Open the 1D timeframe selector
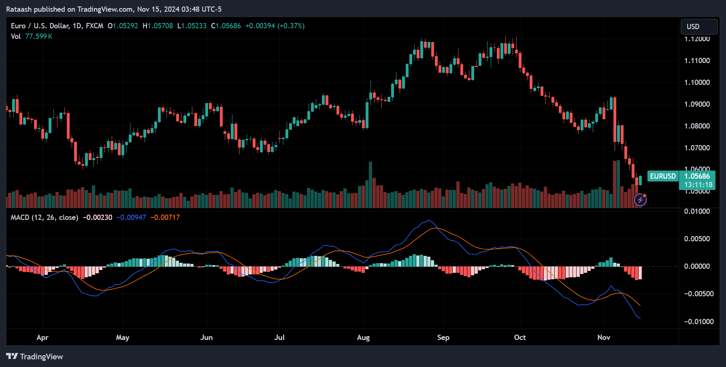This screenshot has height=367, width=726. pos(77,25)
